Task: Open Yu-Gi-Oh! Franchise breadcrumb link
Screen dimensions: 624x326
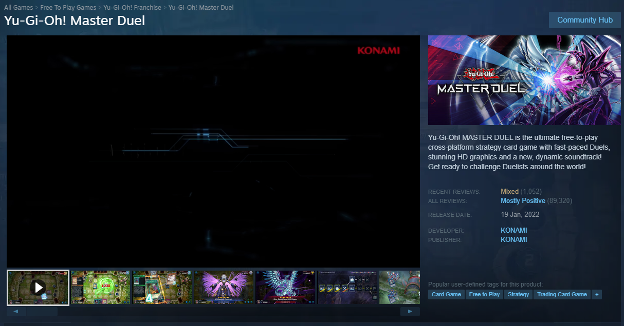Action: pos(132,7)
